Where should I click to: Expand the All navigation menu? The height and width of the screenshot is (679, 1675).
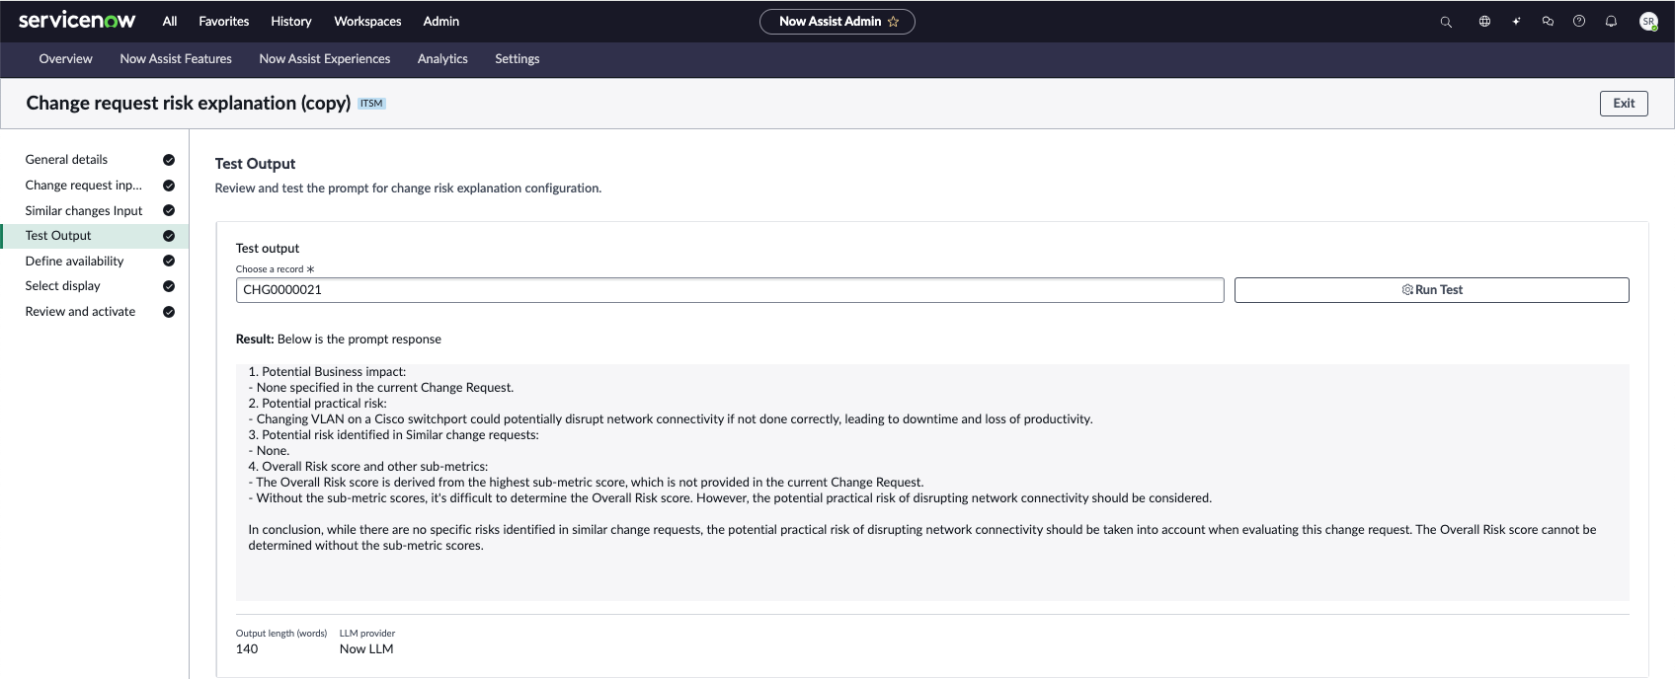coord(170,22)
